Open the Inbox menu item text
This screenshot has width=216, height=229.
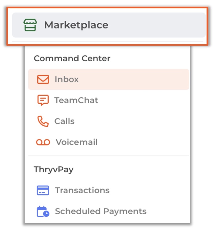pos(66,79)
